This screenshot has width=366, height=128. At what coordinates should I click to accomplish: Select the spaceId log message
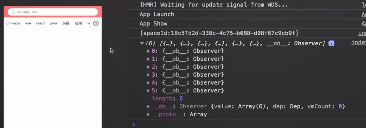(219, 33)
